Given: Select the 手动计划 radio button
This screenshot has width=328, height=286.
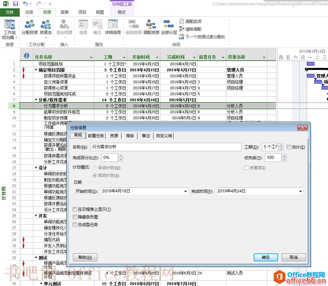Looking at the screenshot, I should pos(95,168).
